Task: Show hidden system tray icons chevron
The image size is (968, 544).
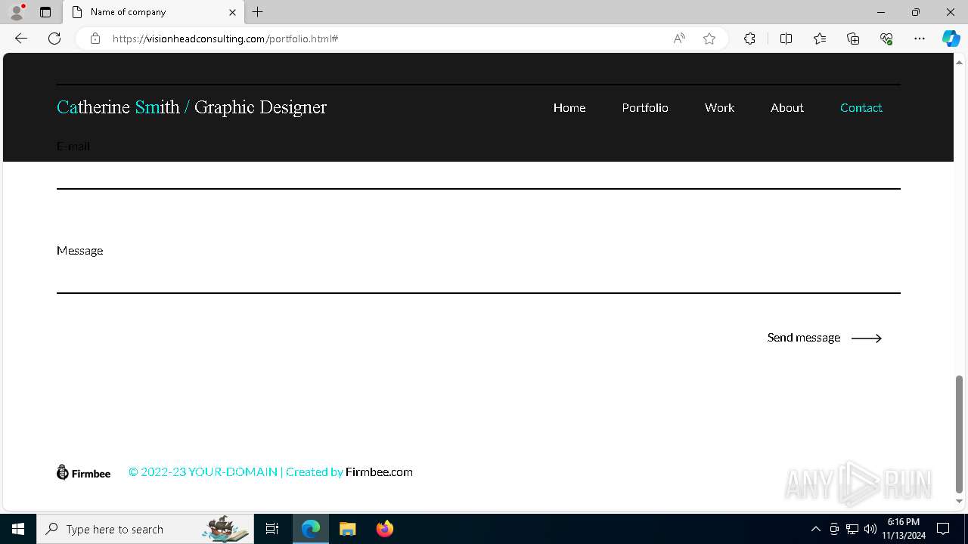Action: [815, 529]
